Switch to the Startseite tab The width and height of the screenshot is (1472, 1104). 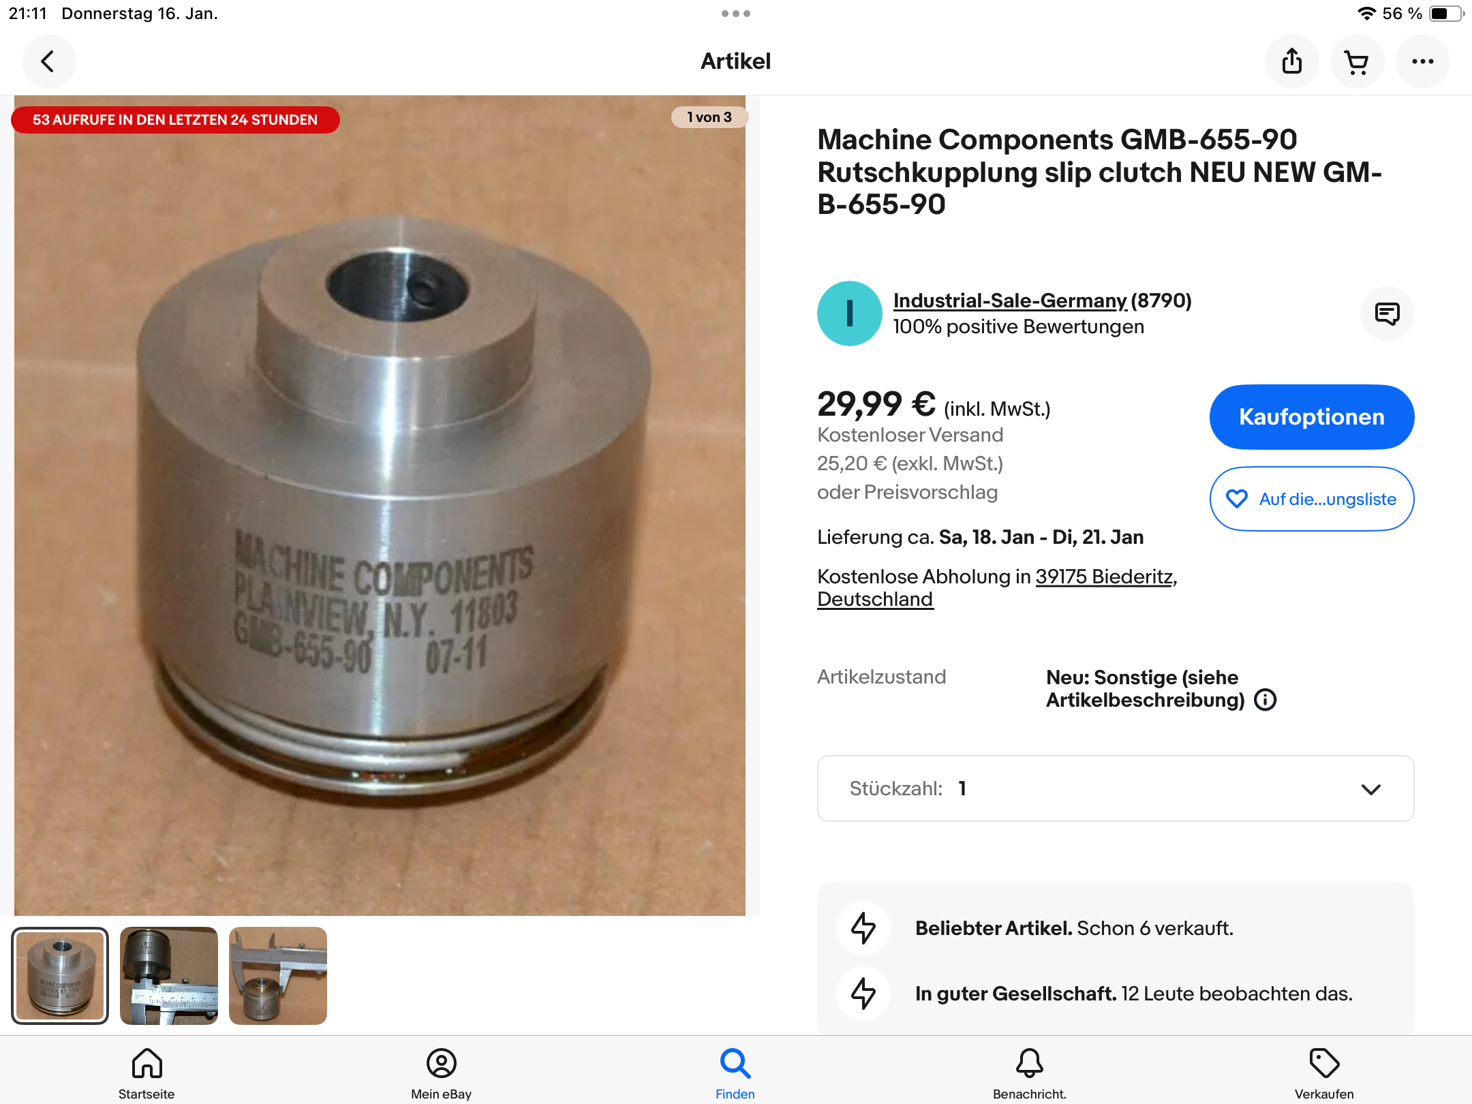click(147, 1073)
